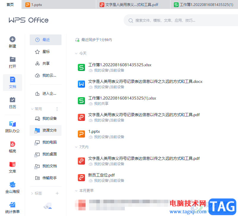The width and height of the screenshot is (238, 216).
Task: Click PDF icon of today's PDF
Action: pyautogui.click(x=81, y=117)
